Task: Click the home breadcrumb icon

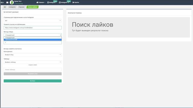Action: point(5,7)
